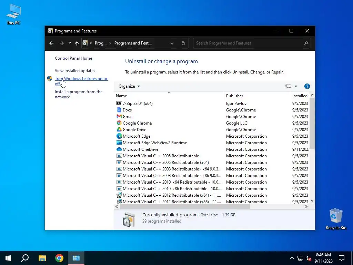Open Turn Windows features on or off
This screenshot has width=353, height=265.
pos(81,81)
